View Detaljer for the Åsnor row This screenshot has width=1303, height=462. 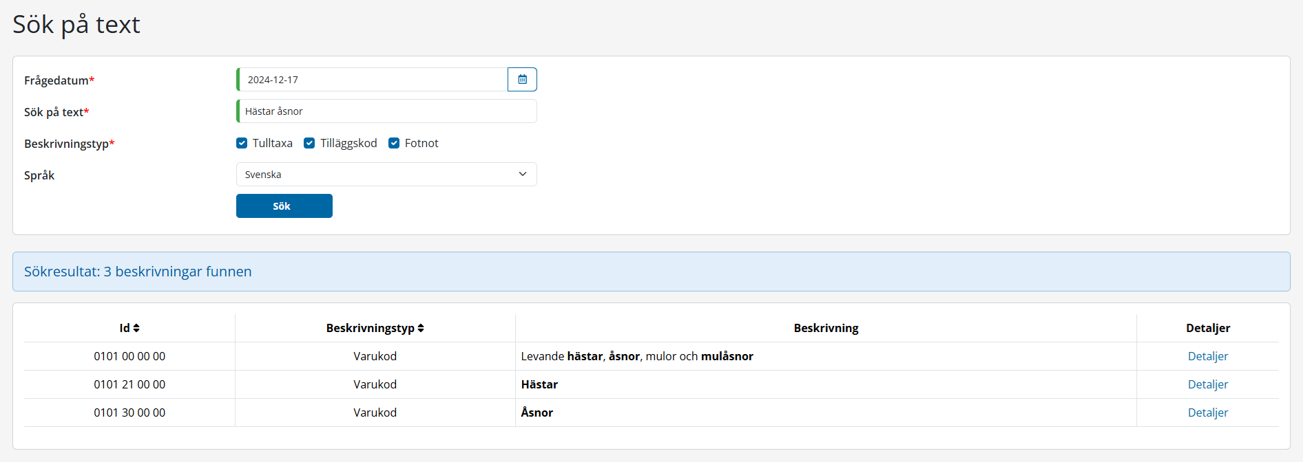click(x=1207, y=412)
